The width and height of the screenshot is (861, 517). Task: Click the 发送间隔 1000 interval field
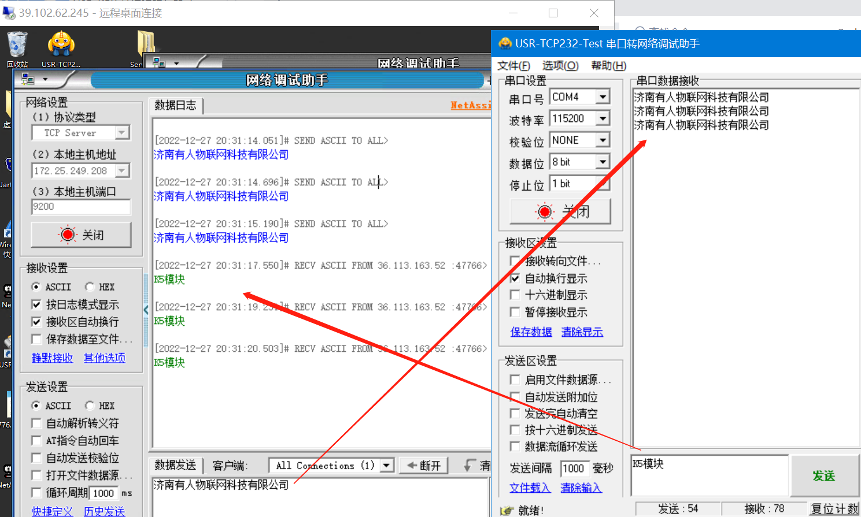[574, 468]
